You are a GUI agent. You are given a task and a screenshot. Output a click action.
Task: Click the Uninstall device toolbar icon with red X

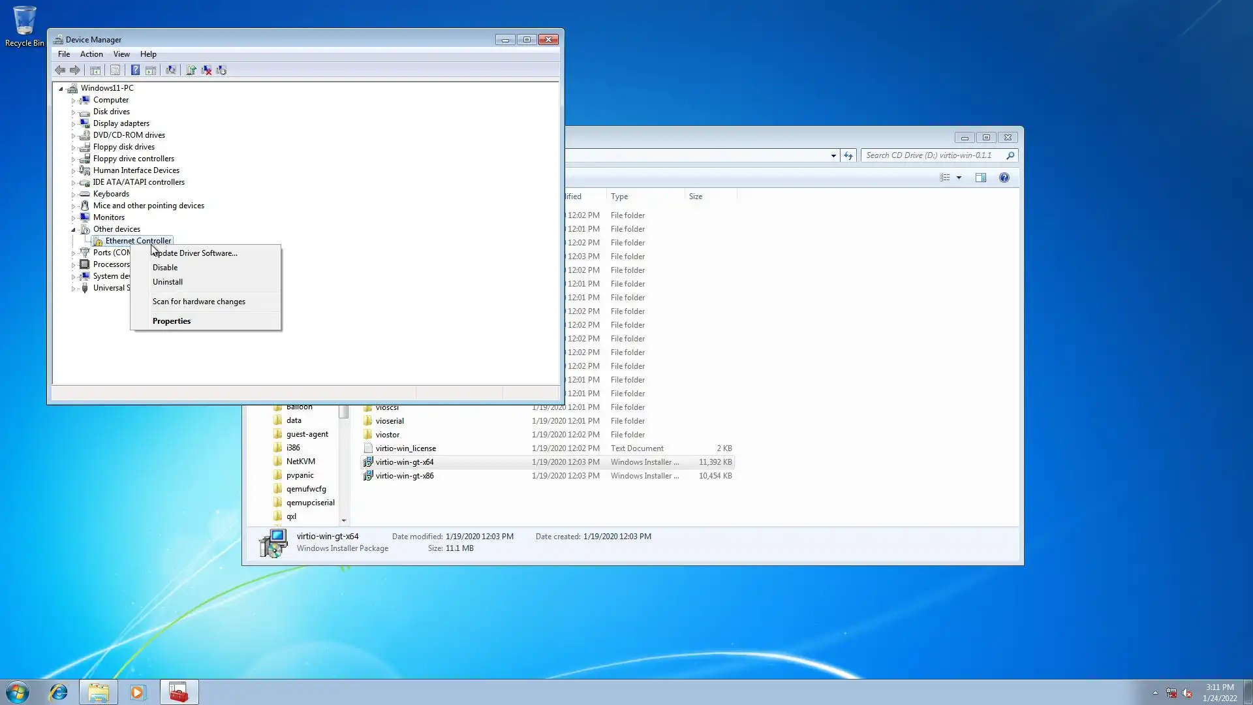tap(206, 70)
